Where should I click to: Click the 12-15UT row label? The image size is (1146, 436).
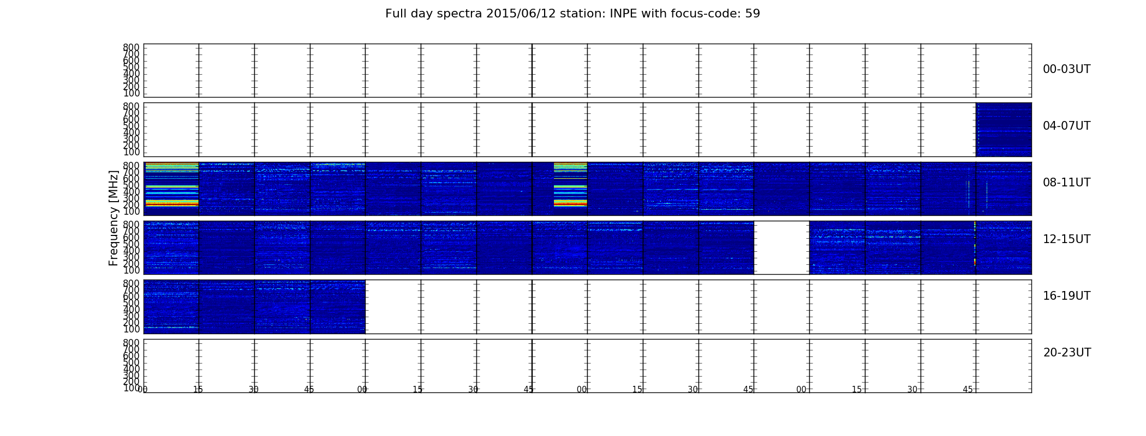click(1066, 239)
